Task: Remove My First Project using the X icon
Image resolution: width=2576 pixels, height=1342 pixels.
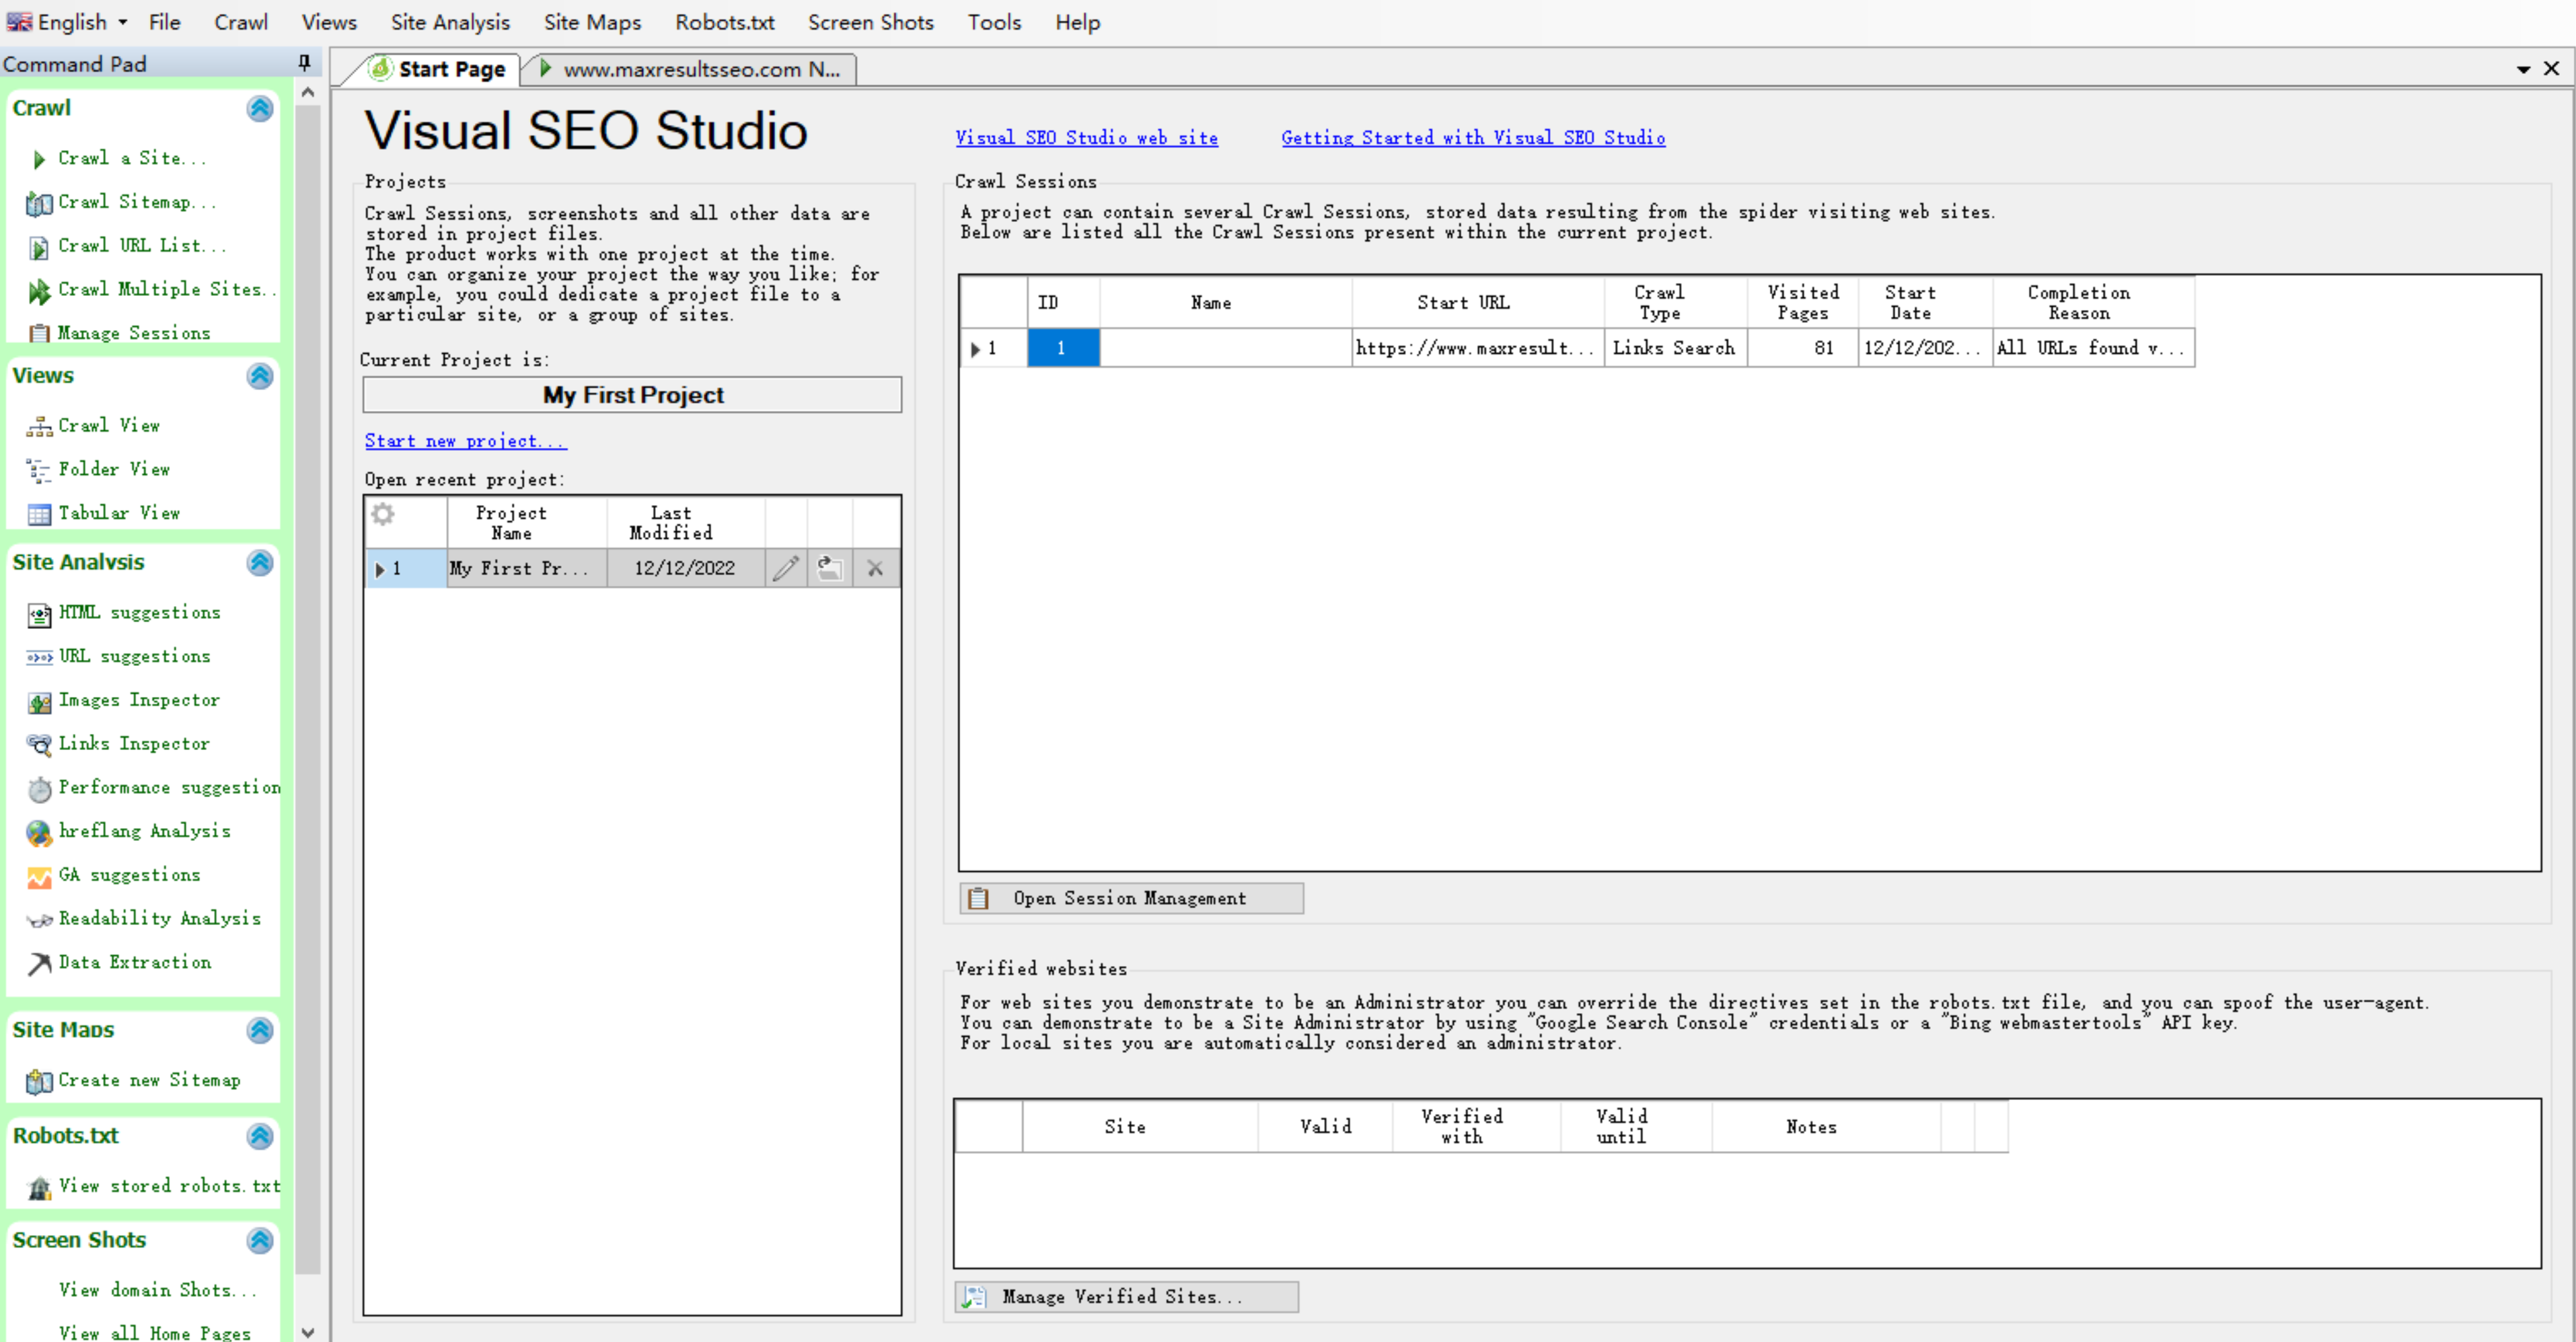Action: tap(875, 569)
